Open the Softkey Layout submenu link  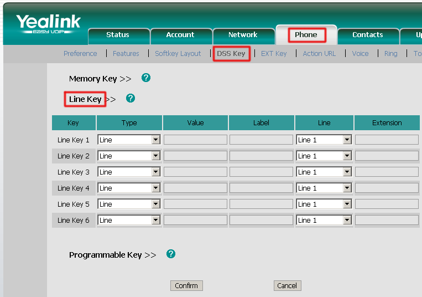click(x=178, y=54)
